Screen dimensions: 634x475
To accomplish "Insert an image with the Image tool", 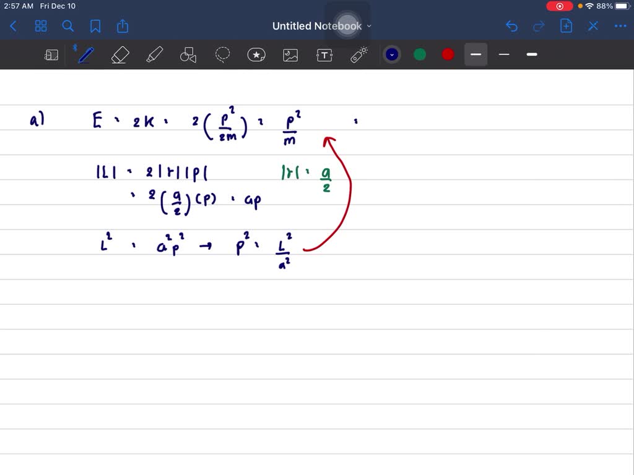I will [x=290, y=54].
